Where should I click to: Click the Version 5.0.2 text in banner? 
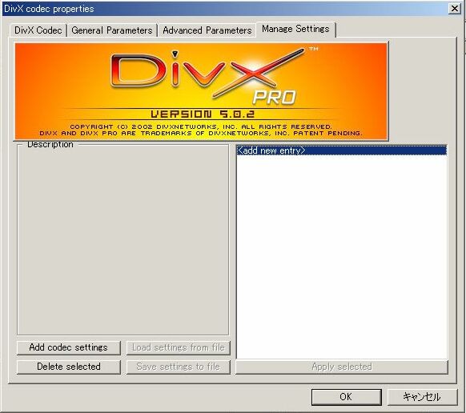click(x=203, y=114)
